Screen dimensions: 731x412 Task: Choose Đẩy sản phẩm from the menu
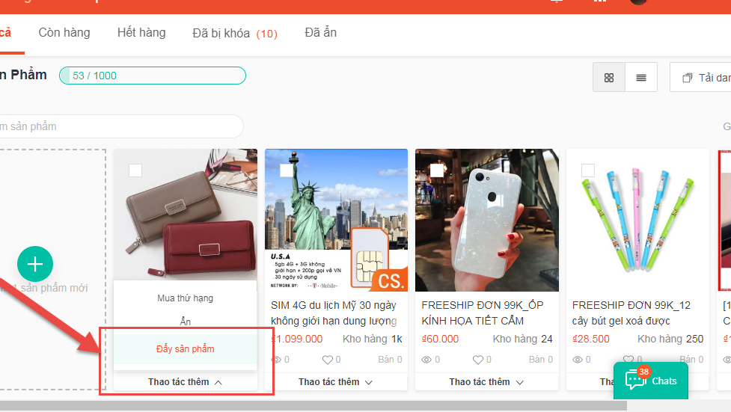coord(185,349)
